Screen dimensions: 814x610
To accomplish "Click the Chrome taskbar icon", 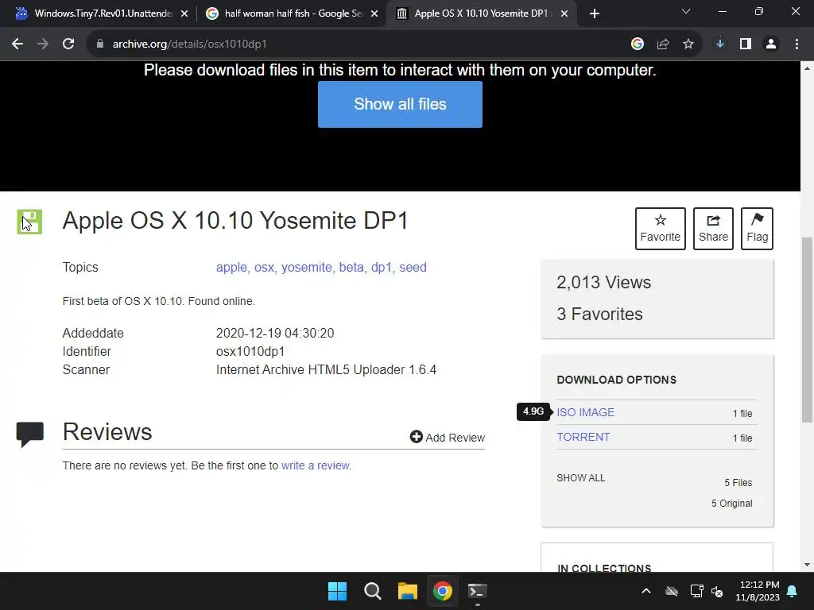I will 442,591.
